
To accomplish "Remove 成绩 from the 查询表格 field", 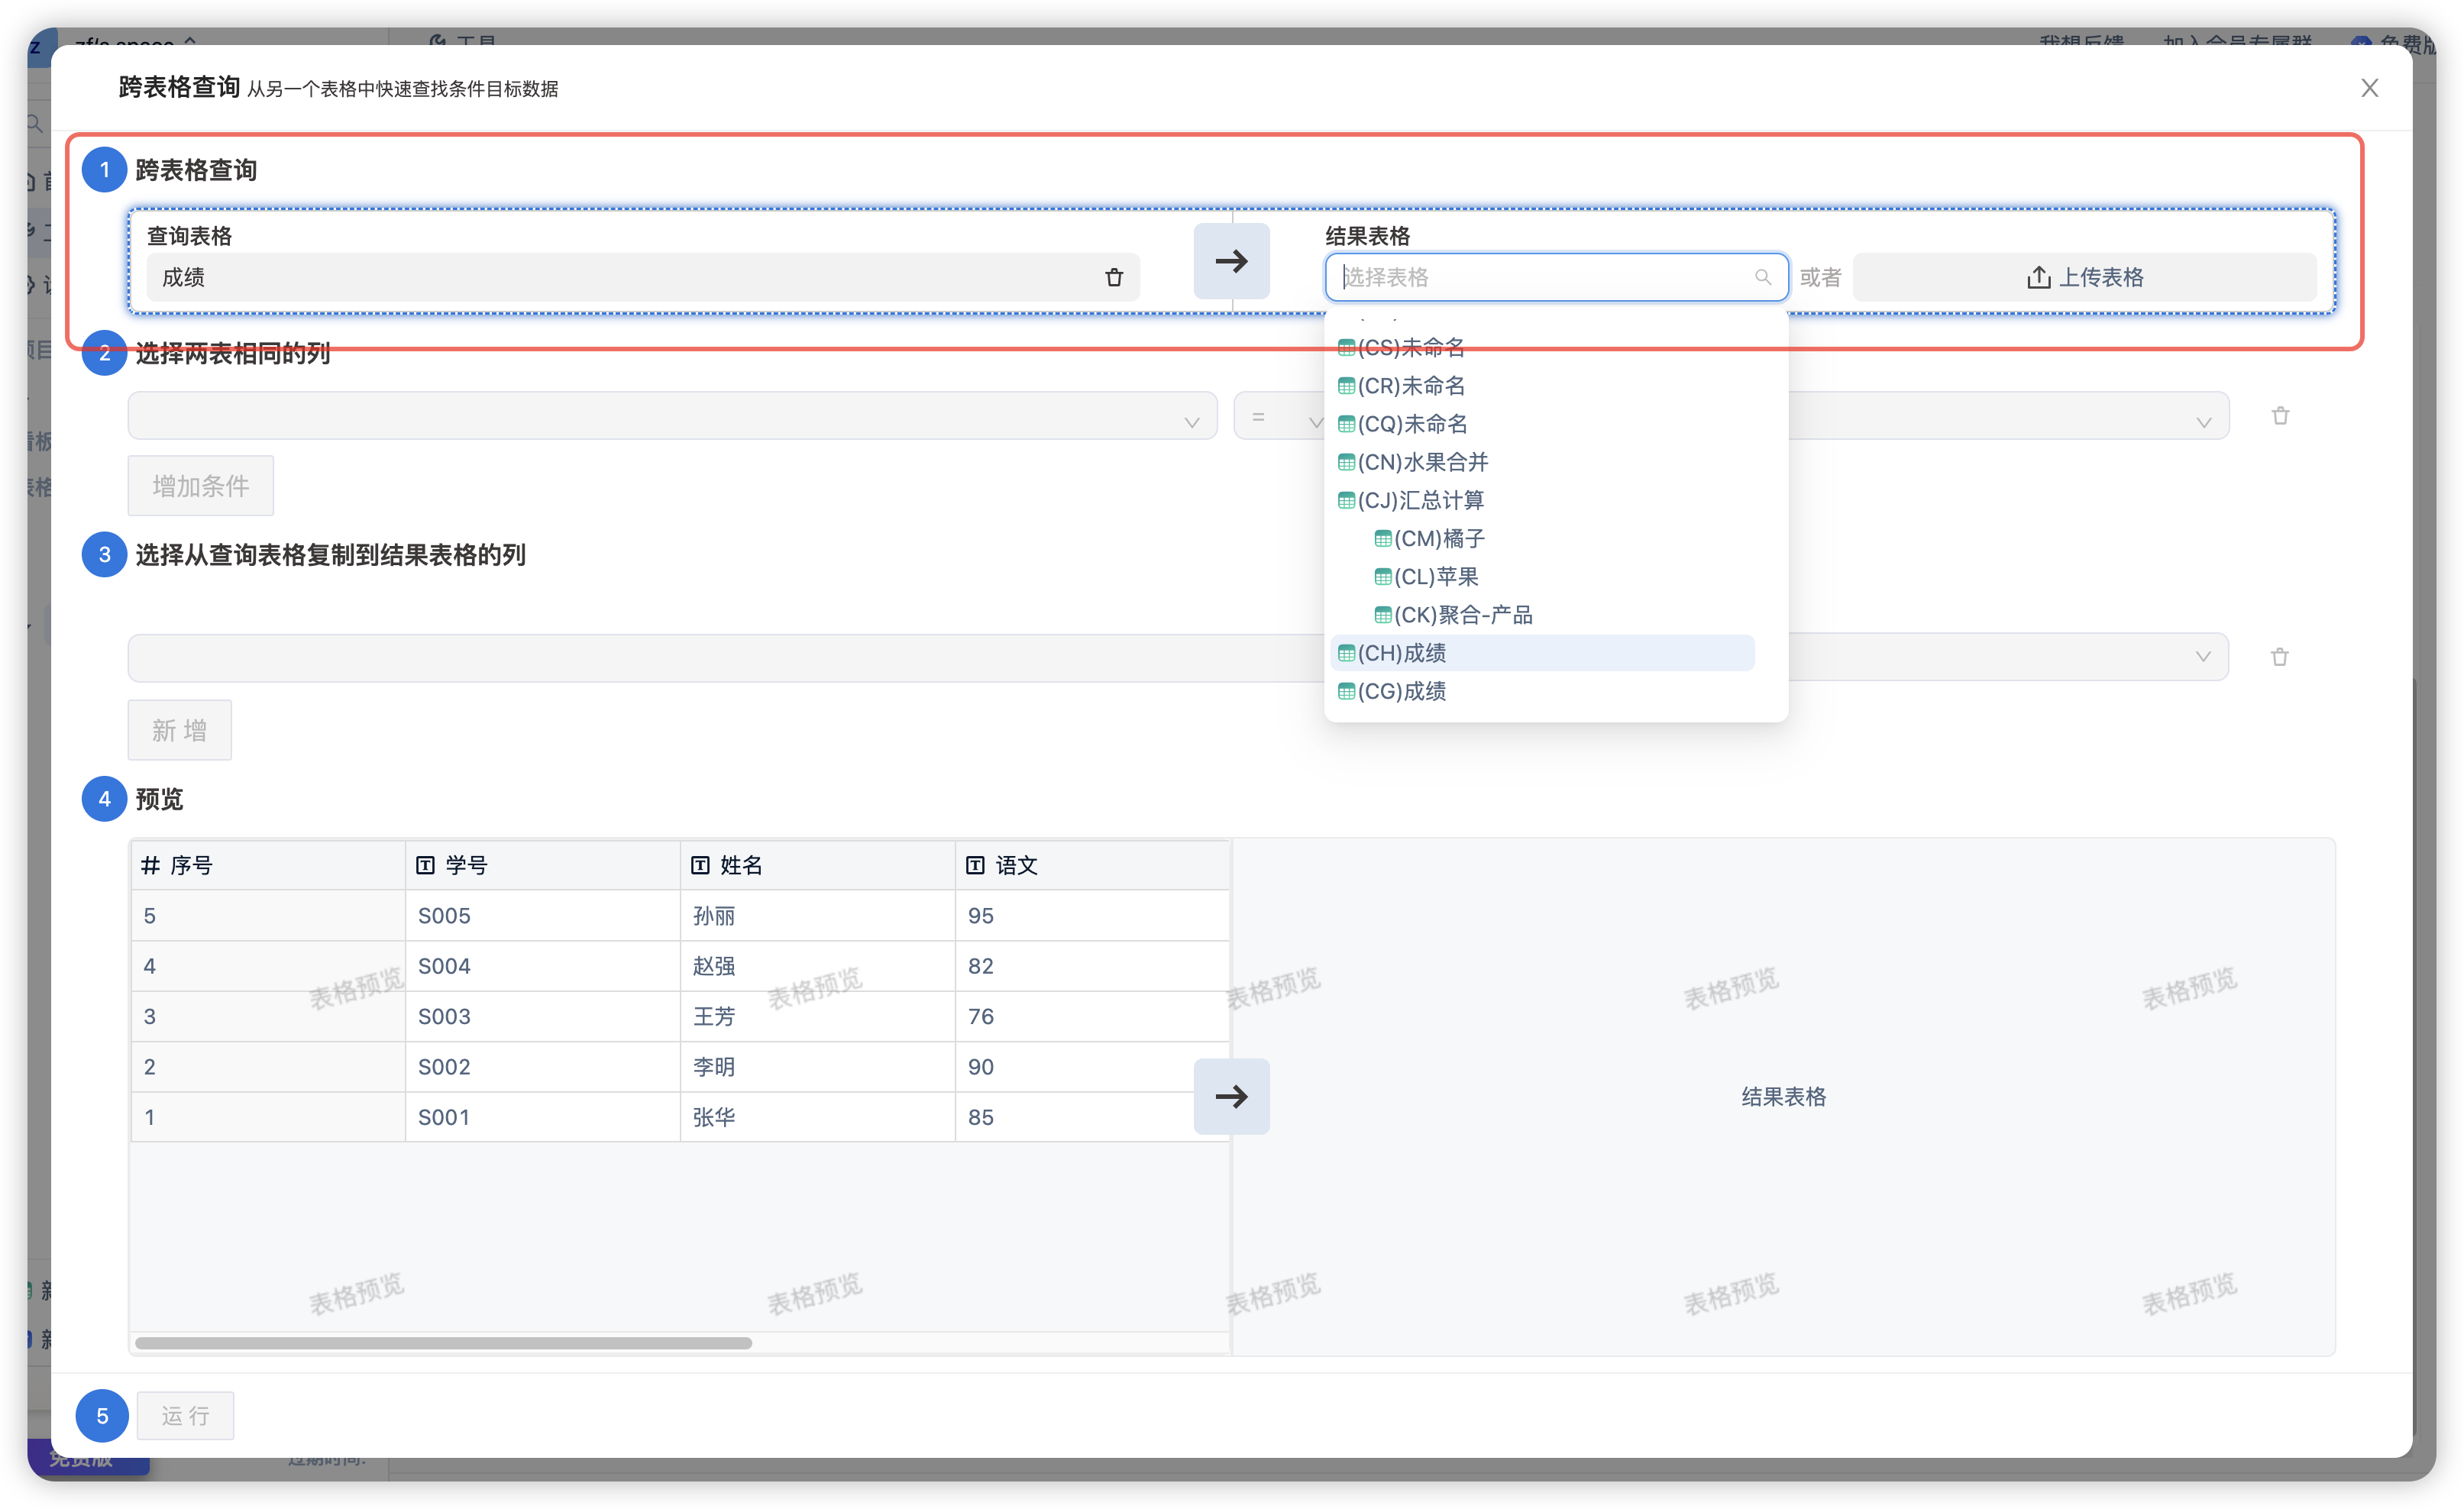I will (x=1114, y=277).
